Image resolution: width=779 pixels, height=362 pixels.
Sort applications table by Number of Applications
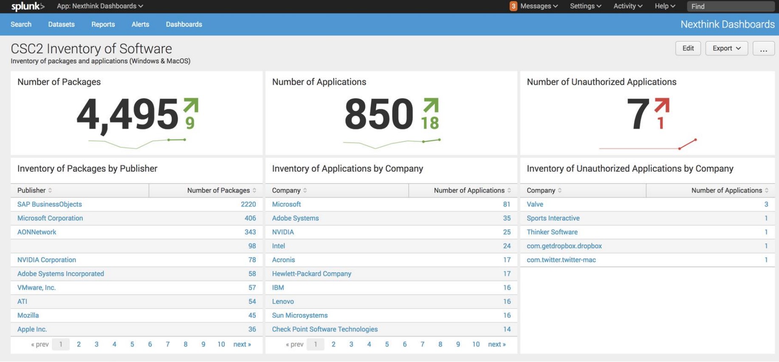[x=509, y=191]
